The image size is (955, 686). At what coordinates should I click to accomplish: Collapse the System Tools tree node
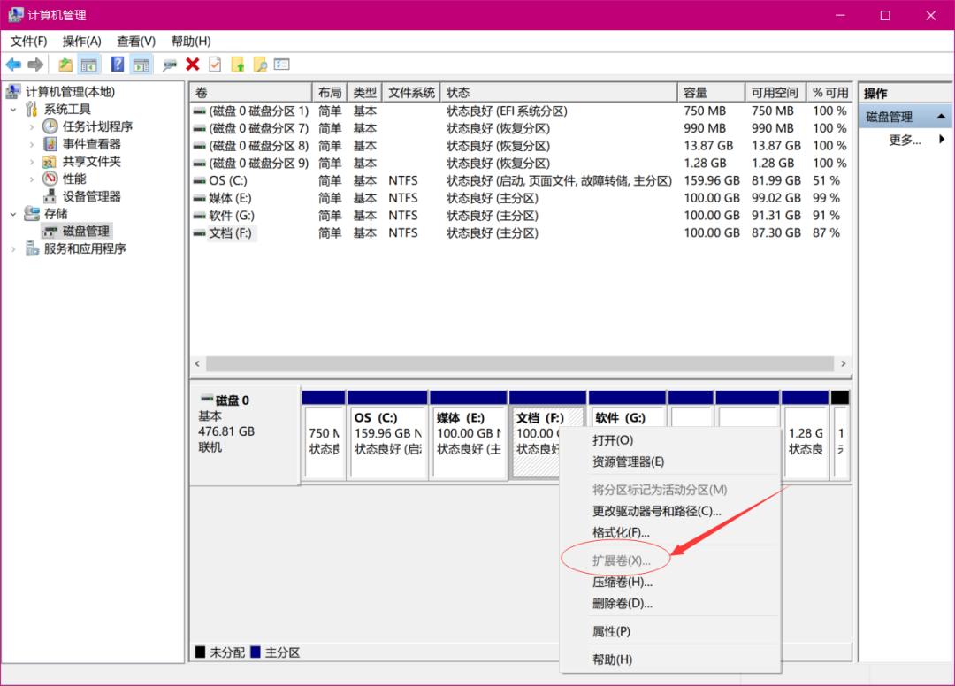pos(13,109)
